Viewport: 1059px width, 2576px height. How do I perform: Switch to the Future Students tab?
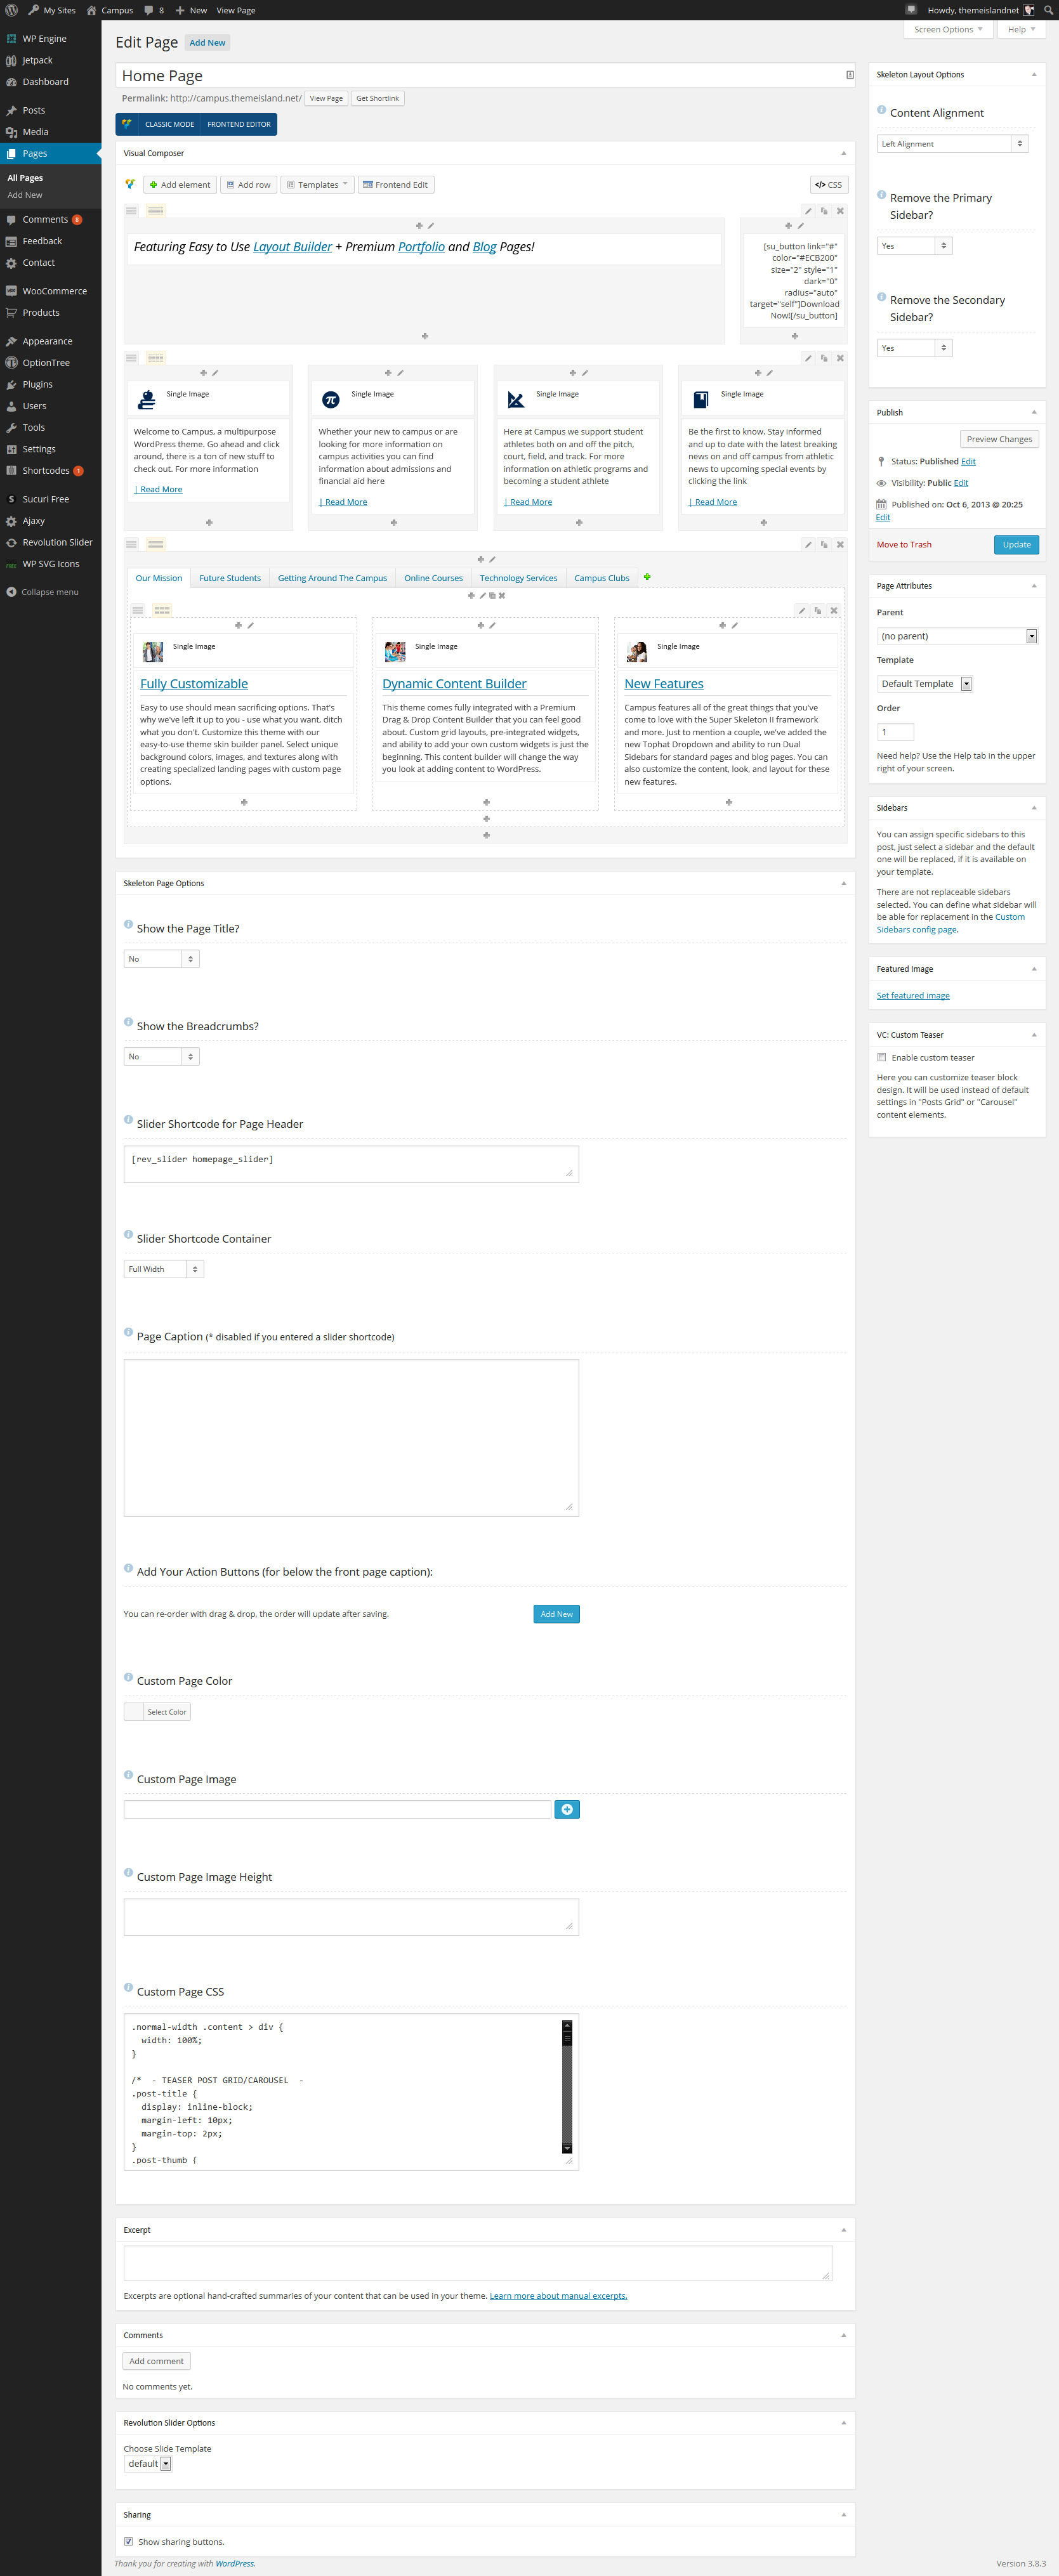click(229, 578)
